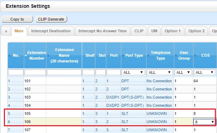Click DXDP2 port cell in row 104
The width and height of the screenshot is (217, 133).
point(113,105)
